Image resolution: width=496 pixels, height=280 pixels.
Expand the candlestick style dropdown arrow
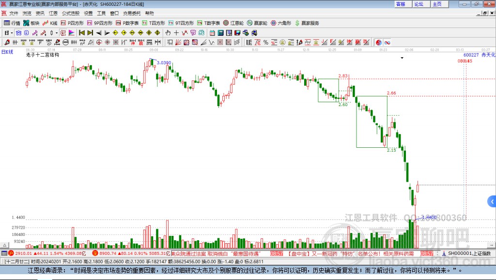click(57, 33)
